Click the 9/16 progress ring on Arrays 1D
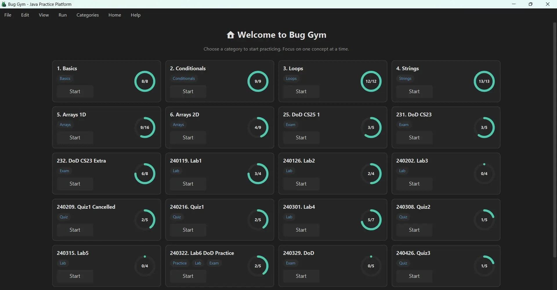 (144, 127)
